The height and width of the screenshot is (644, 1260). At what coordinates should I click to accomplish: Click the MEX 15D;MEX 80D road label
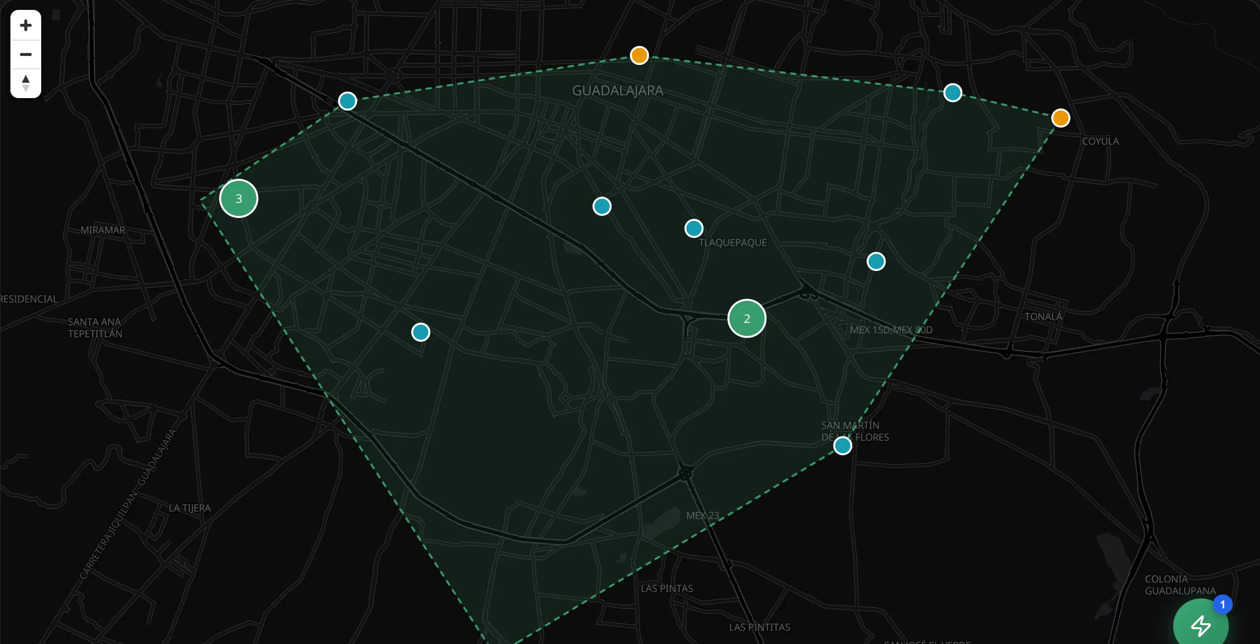click(891, 330)
